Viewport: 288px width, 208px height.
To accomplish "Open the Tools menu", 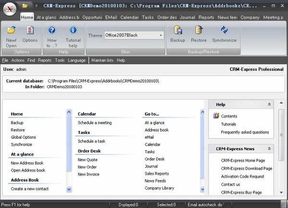I will tap(60, 60).
